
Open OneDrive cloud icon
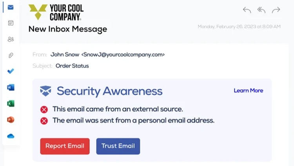coord(11,136)
